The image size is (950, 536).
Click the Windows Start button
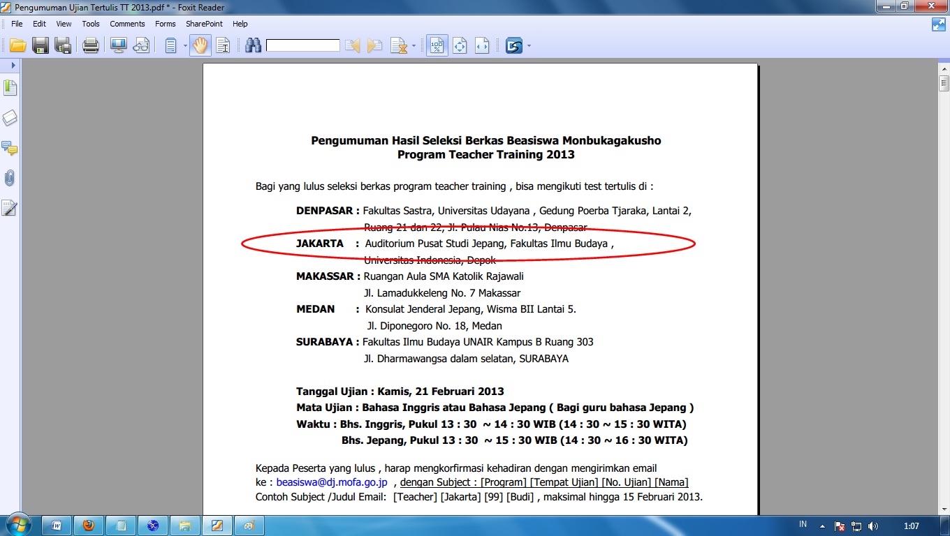pyautogui.click(x=17, y=526)
